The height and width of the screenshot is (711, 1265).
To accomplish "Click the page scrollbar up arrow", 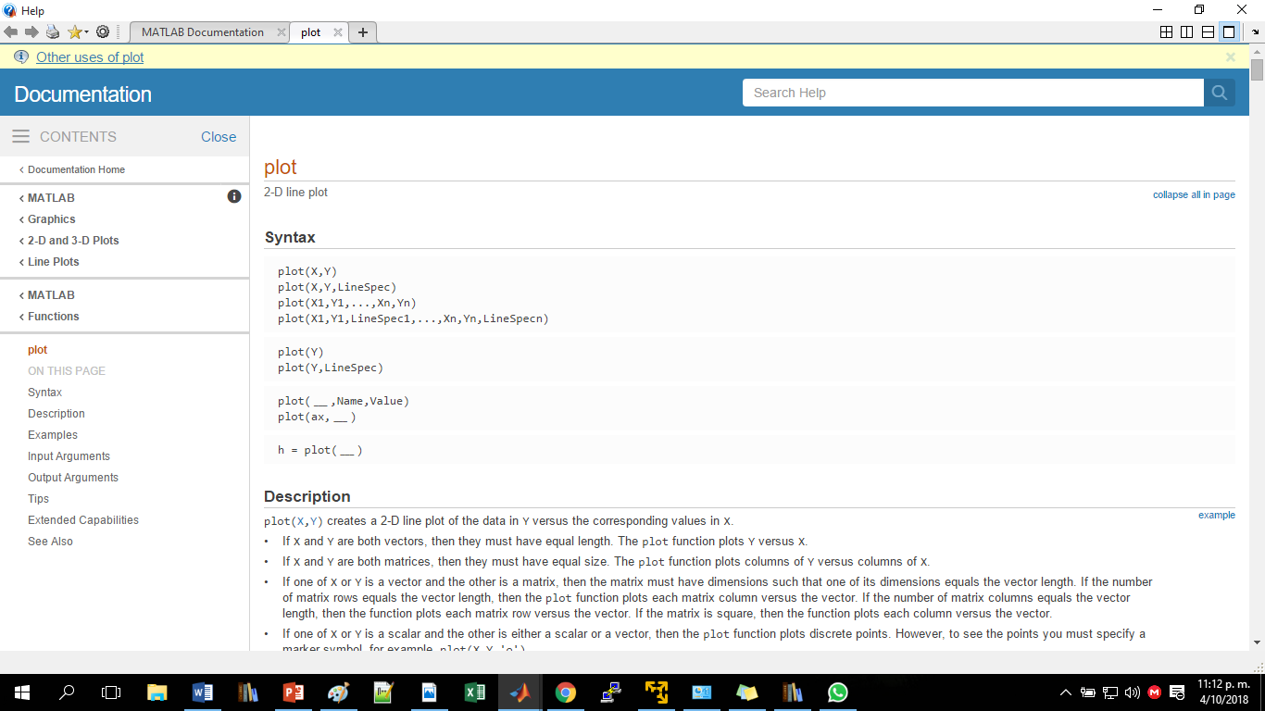I will click(x=1257, y=52).
